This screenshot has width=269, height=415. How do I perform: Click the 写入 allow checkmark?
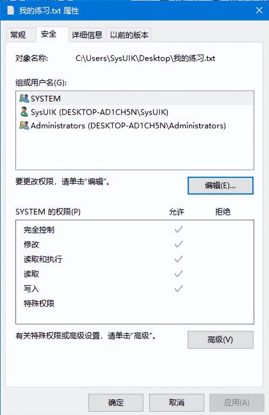[x=178, y=288]
